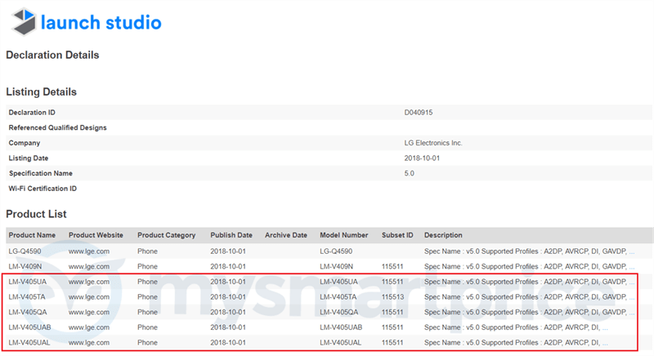
Task: Select the Declaration Details heading
Action: point(52,55)
